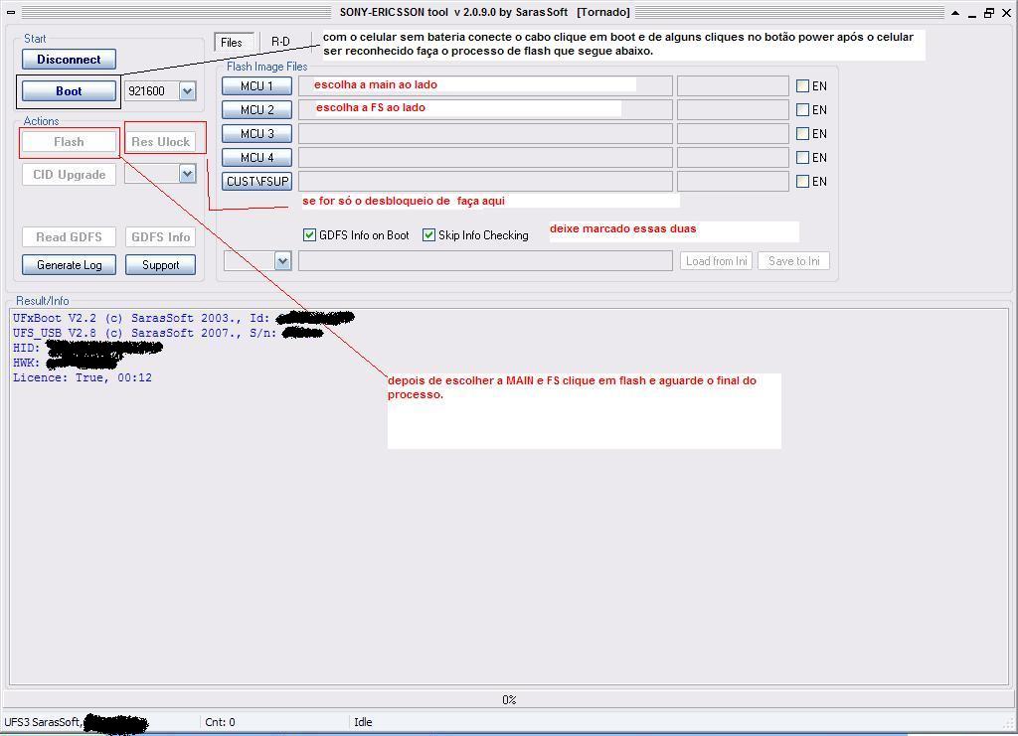Viewport: 1018px width, 736px height.
Task: Click 'UFS3 SarasSoft,' in the status bar
Action: [43, 722]
